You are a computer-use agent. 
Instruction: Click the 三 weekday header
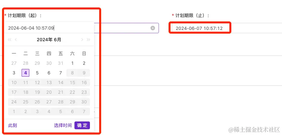[x=37, y=53]
